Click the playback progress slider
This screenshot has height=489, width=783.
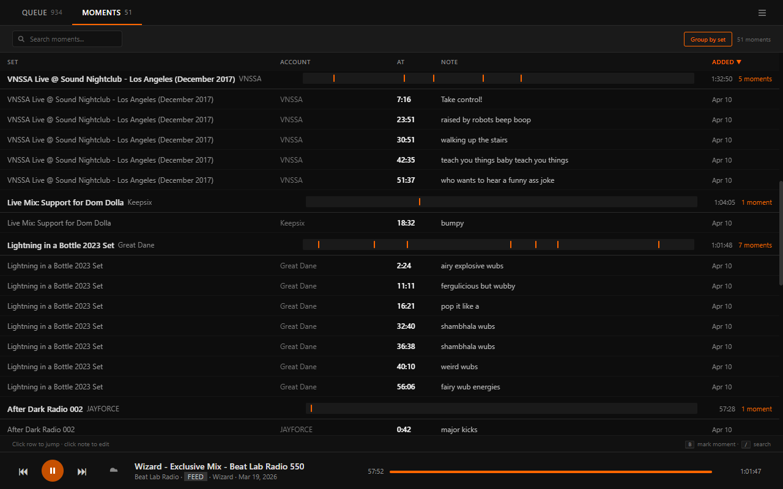(x=551, y=472)
